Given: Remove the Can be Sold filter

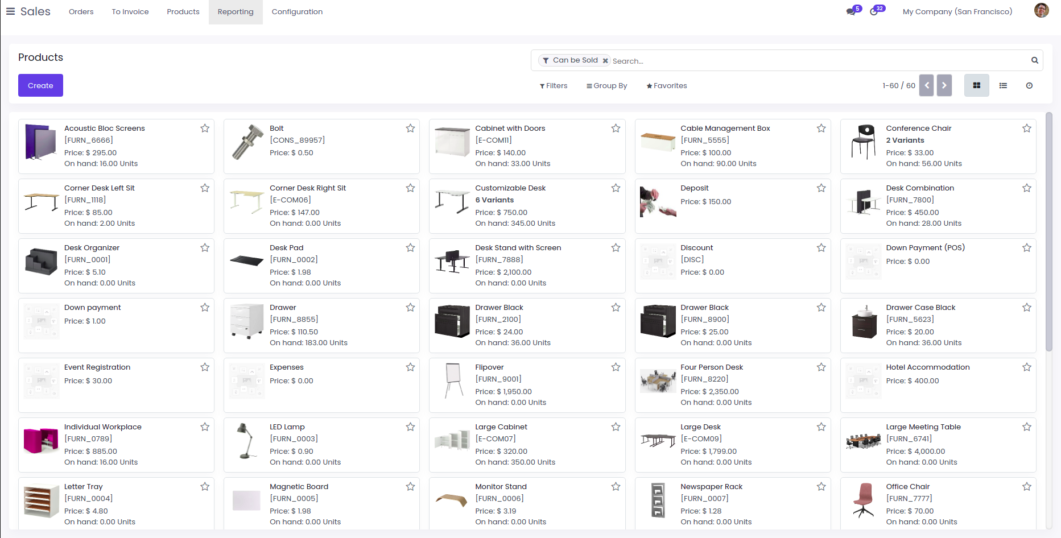Looking at the screenshot, I should pyautogui.click(x=605, y=60).
